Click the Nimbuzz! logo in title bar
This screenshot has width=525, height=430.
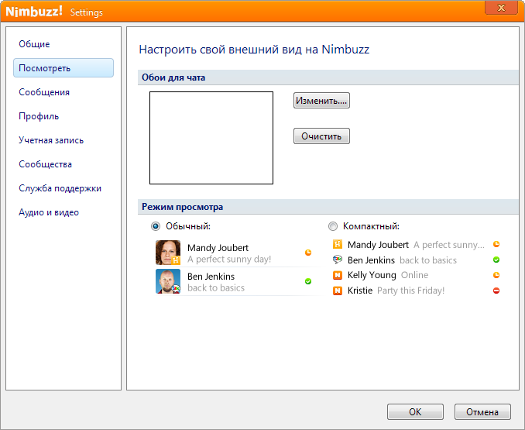coord(34,12)
